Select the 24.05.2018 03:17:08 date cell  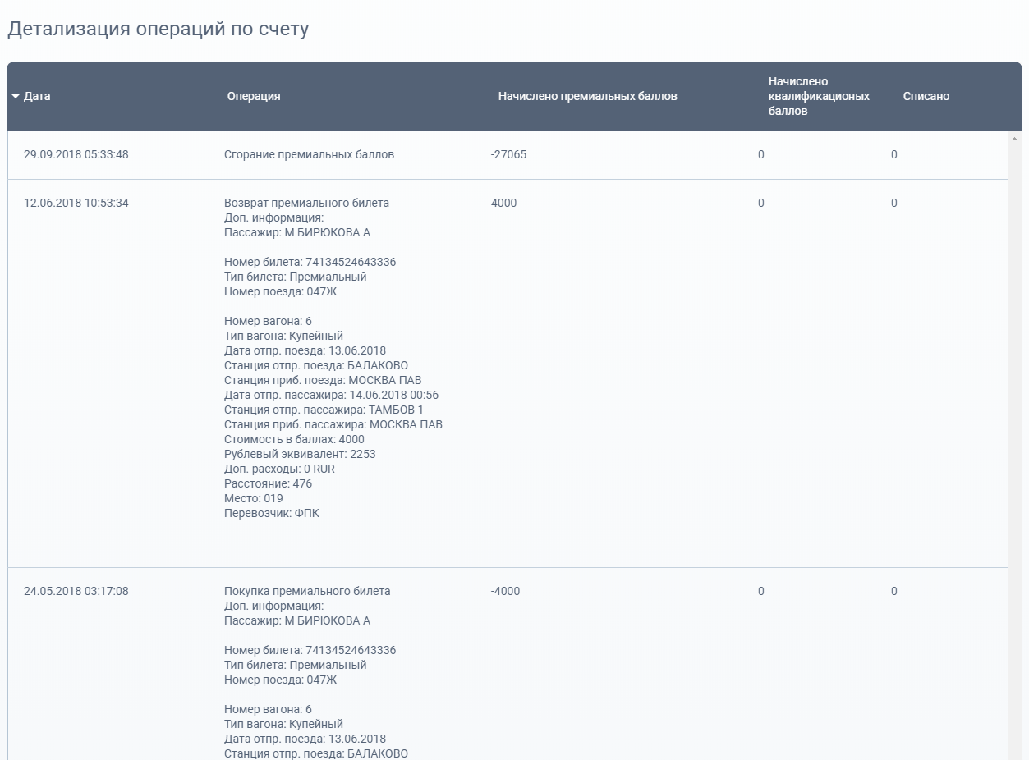(76, 591)
